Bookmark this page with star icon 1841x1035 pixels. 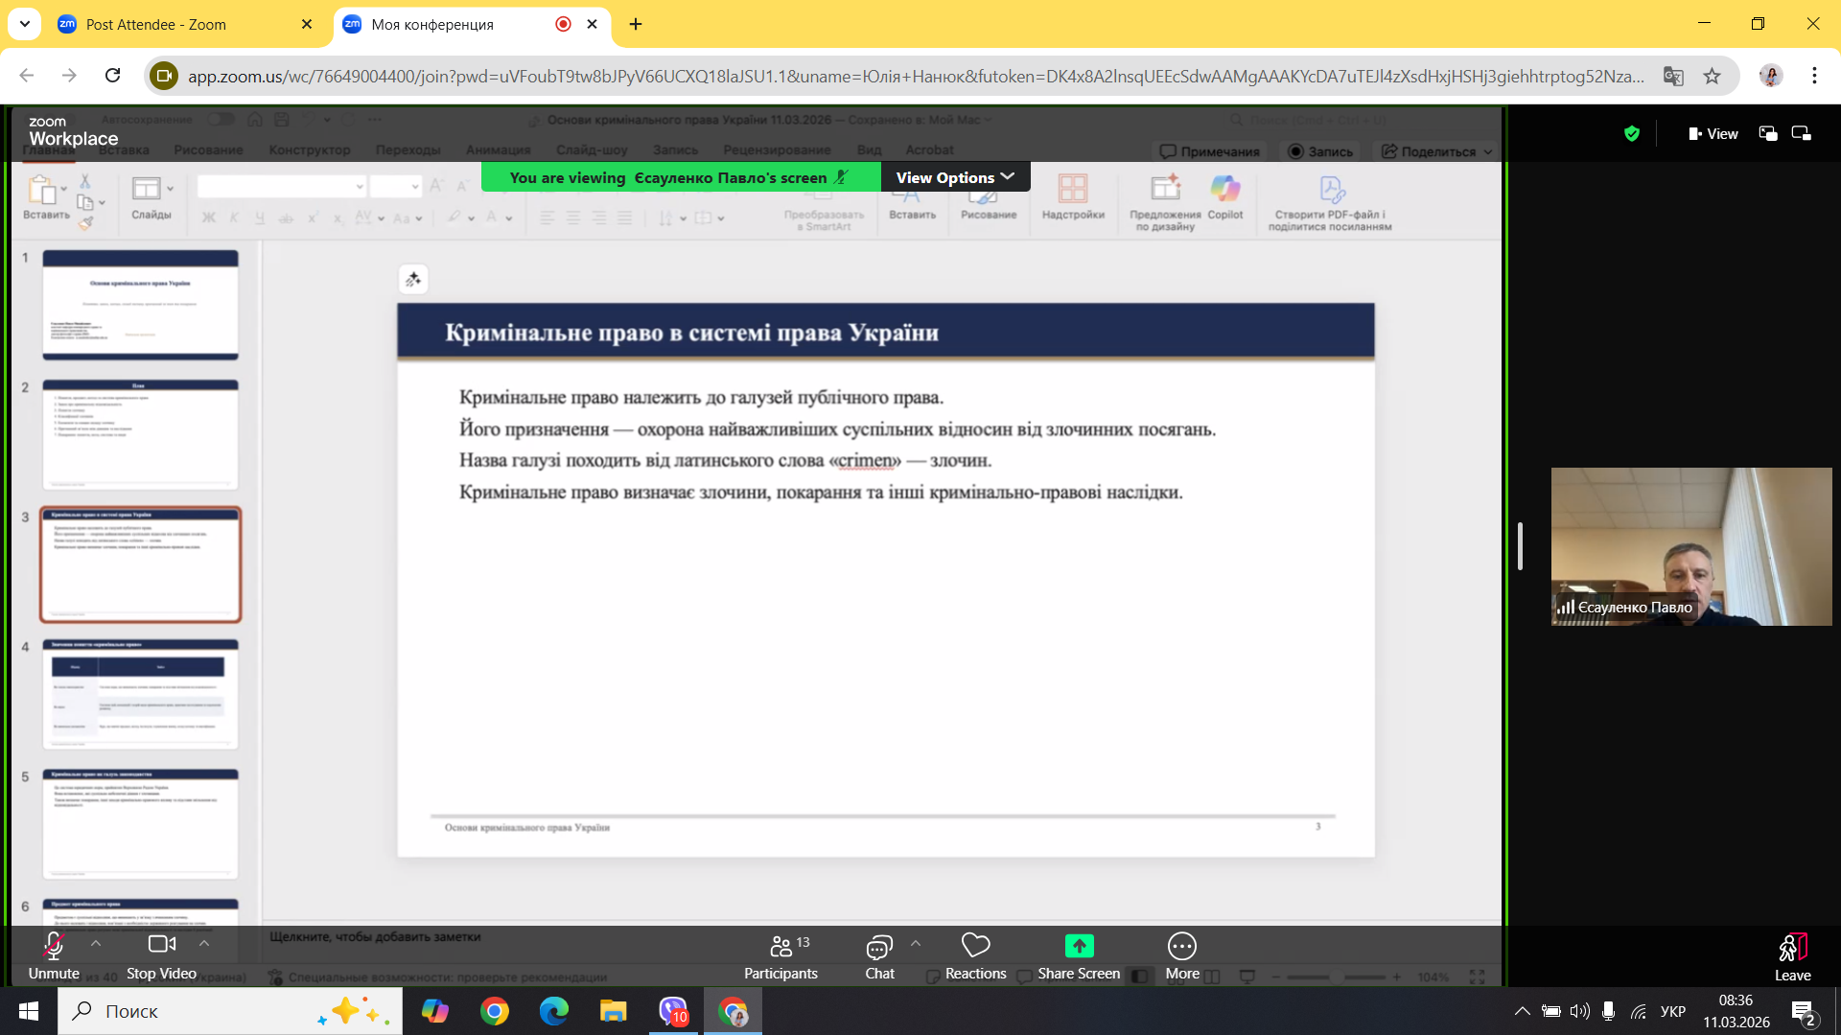coord(1712,76)
